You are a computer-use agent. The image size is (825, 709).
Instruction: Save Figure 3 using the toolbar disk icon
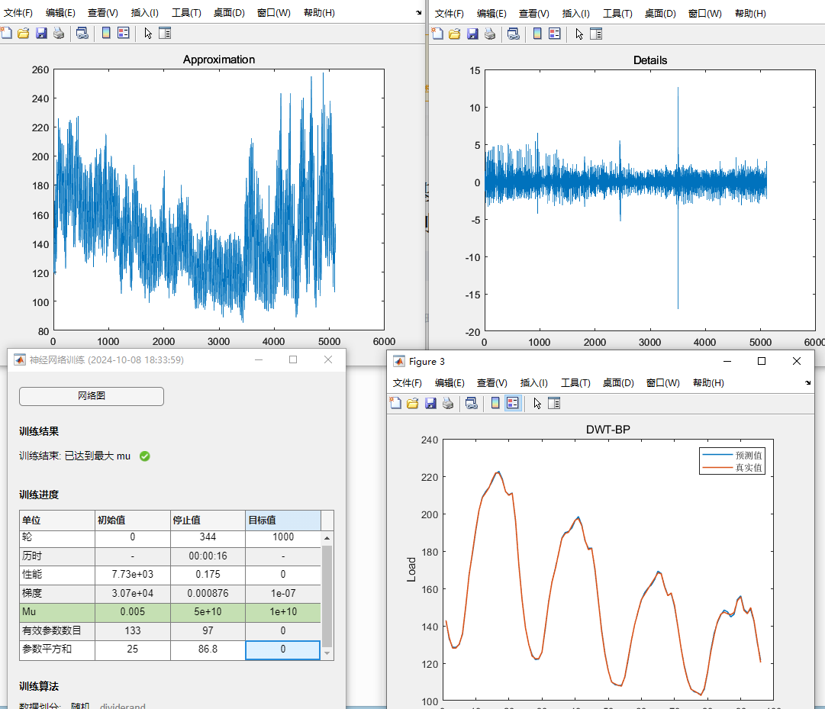pyautogui.click(x=430, y=402)
